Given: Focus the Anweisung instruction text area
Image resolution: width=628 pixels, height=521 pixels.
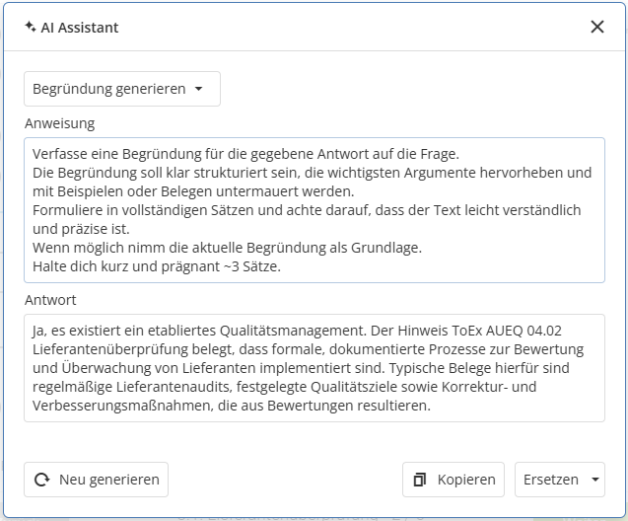Looking at the screenshot, I should tap(314, 209).
